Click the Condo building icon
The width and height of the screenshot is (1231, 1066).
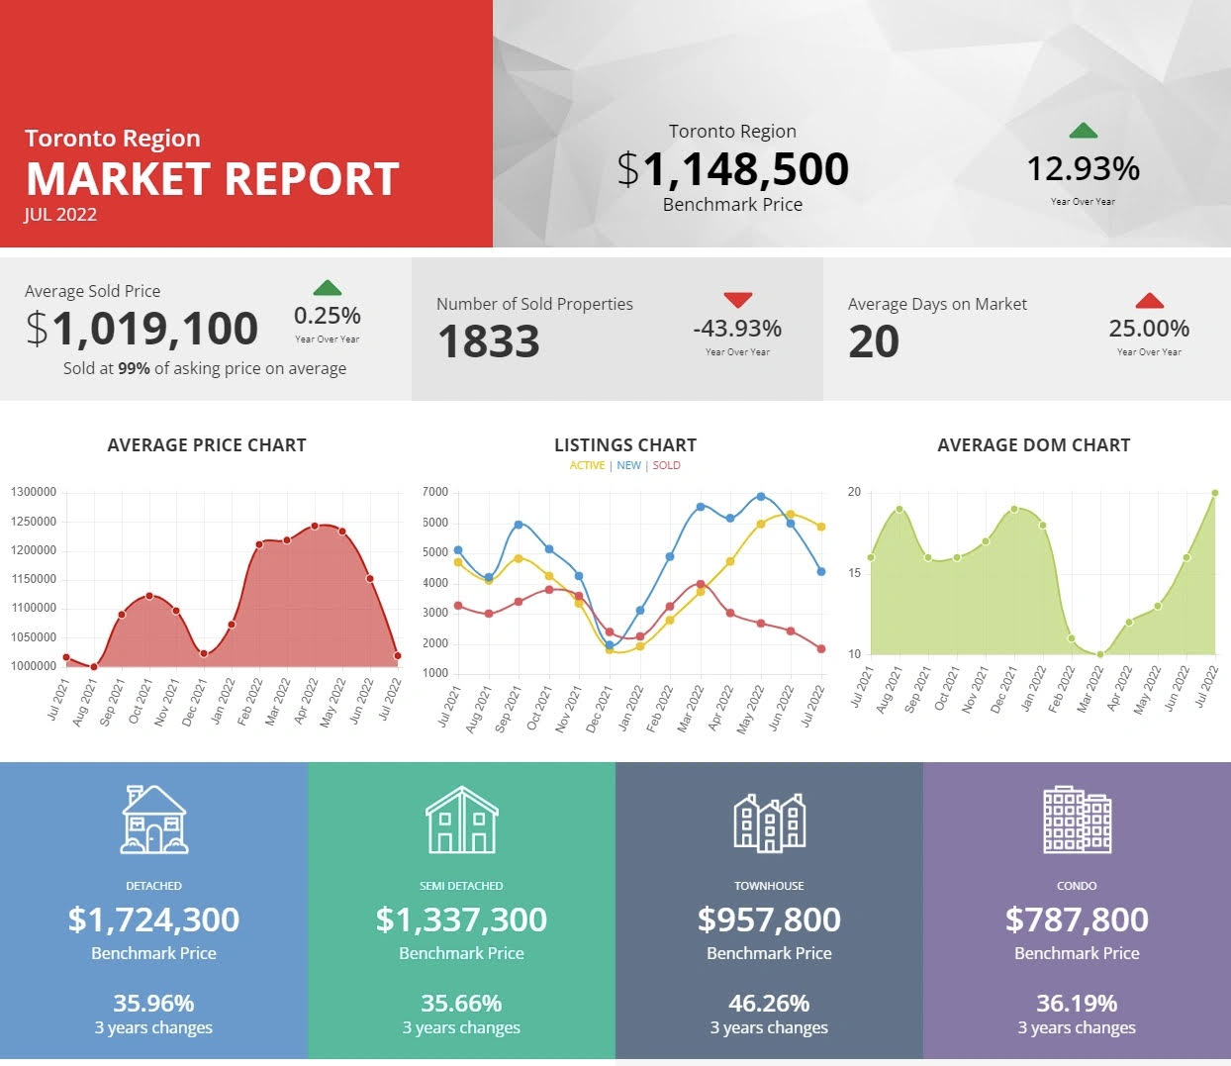1077,820
